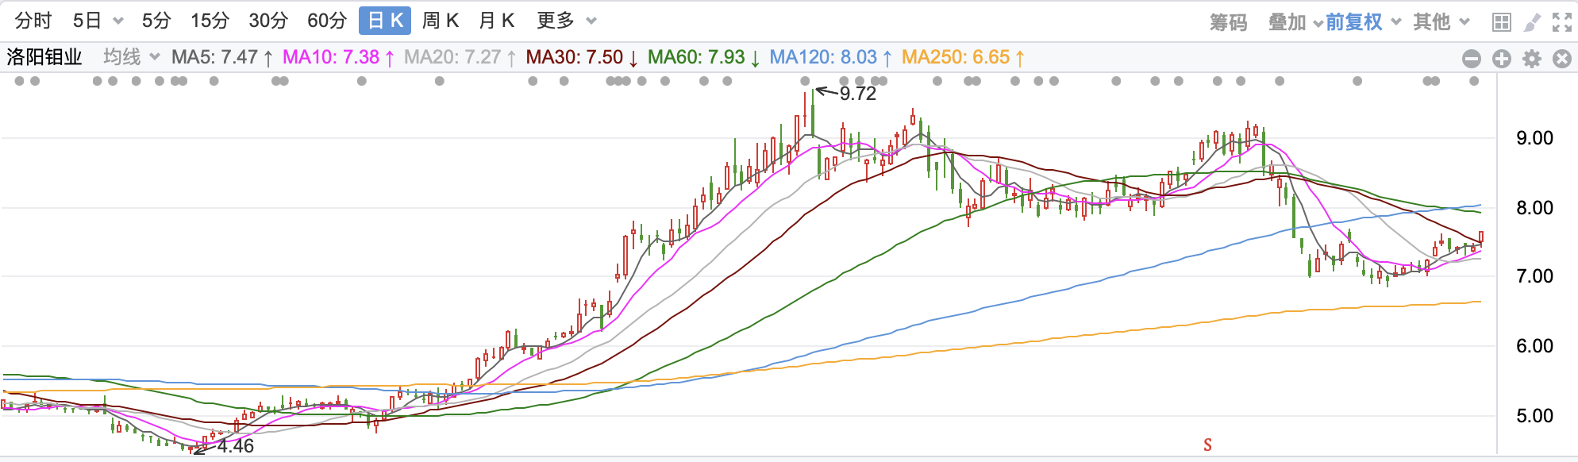Expand the chevron next to 5日
The height and width of the screenshot is (462, 1578).
pos(118,21)
